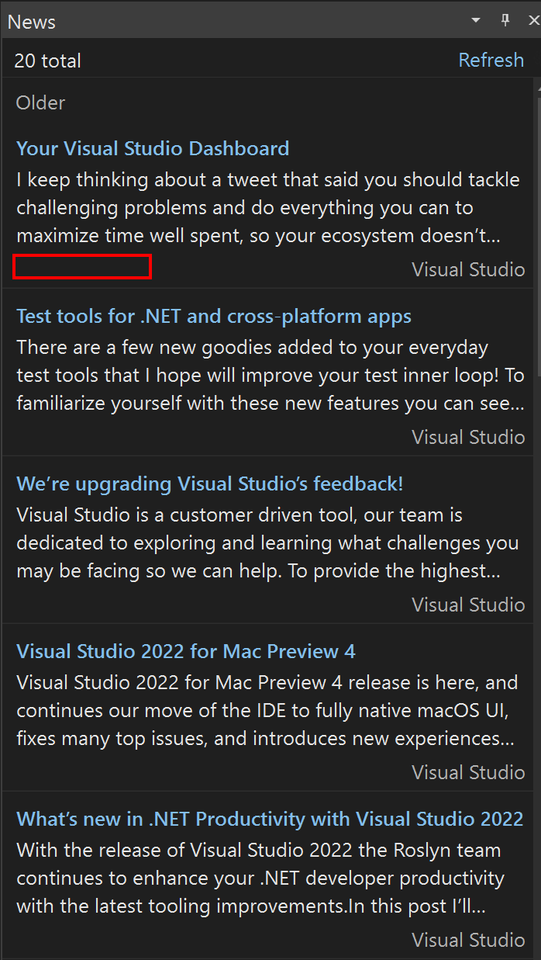The height and width of the screenshot is (960, 541).
Task: Open the .NET Productivity with Visual Studio article
Action: pyautogui.click(x=269, y=819)
